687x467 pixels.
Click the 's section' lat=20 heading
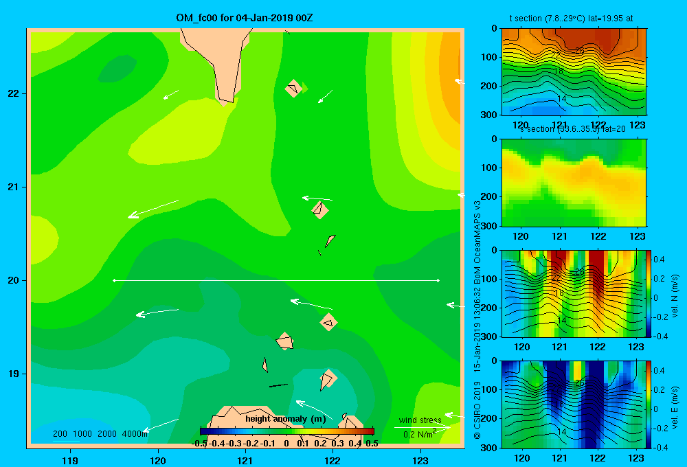coord(572,129)
